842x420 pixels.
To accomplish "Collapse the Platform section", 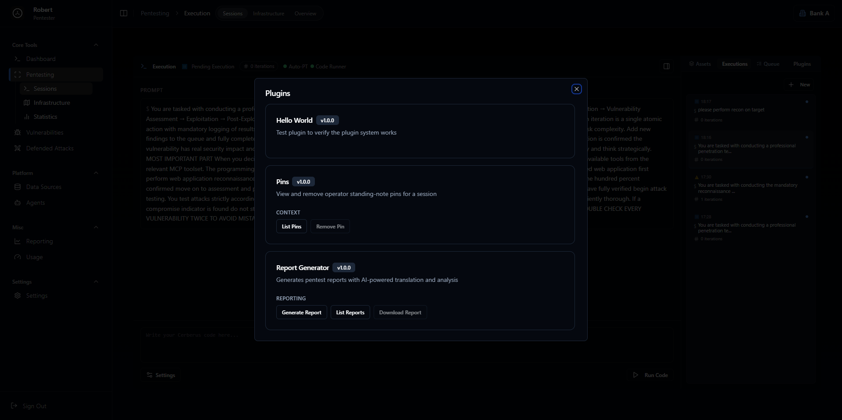I will click(96, 173).
